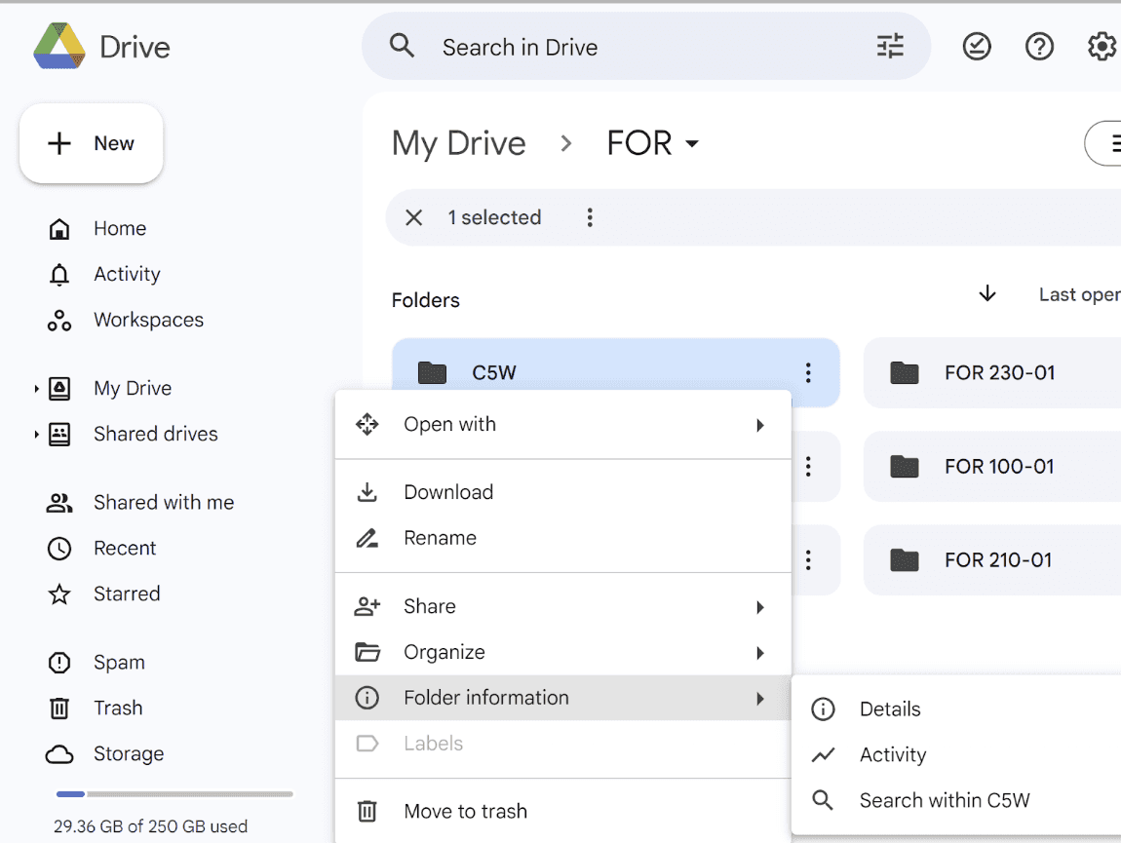The height and width of the screenshot is (843, 1121).
Task: Reverse sort direction arrow
Action: 987,294
